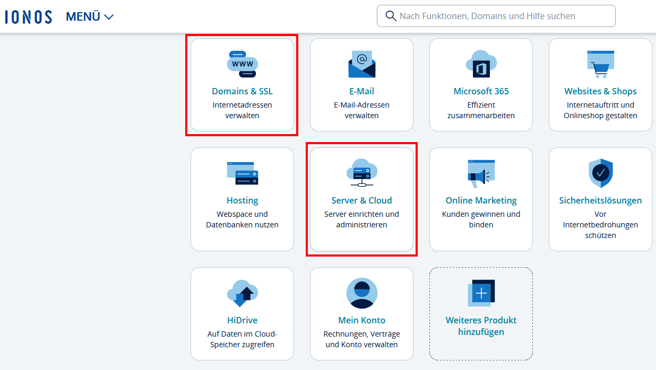
Task: Click the Microsoft 365 cloud icon
Action: click(x=481, y=64)
